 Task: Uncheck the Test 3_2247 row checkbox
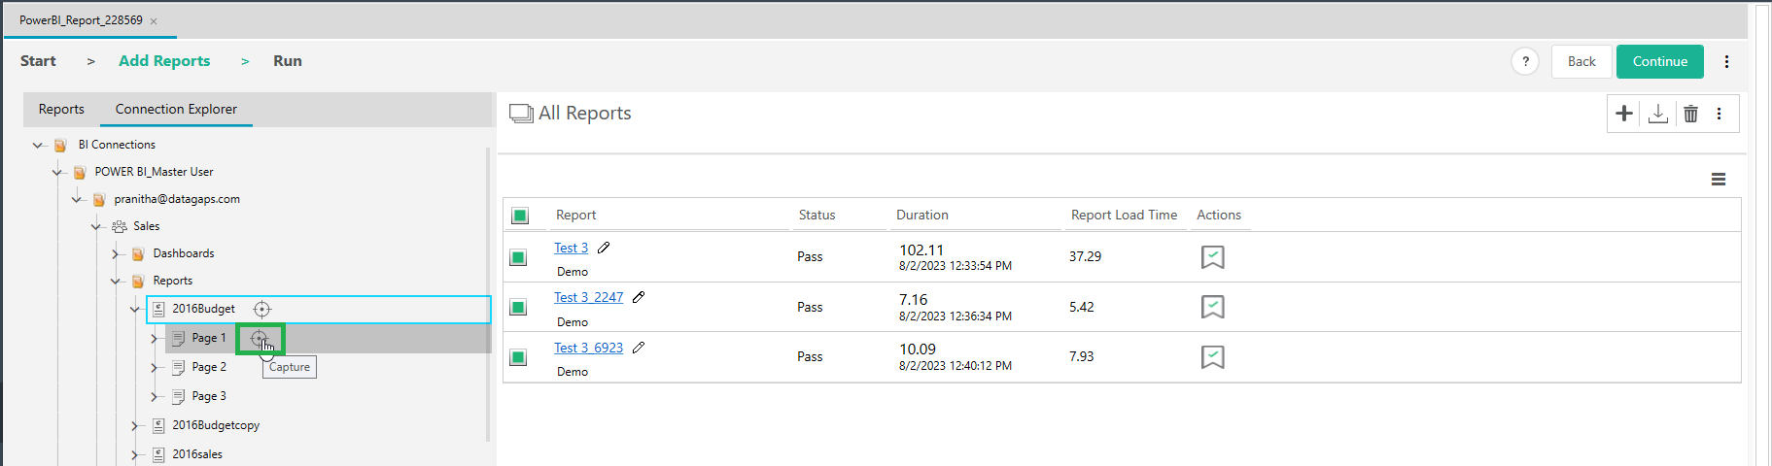[x=519, y=308]
